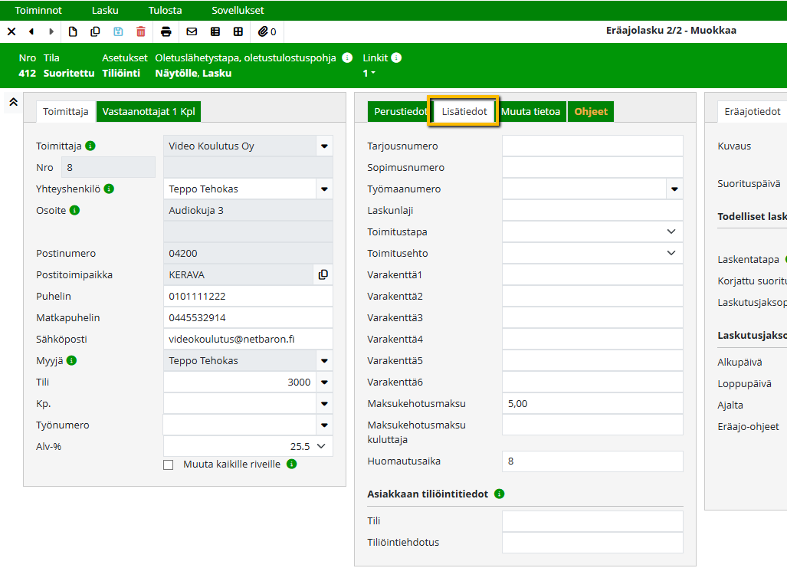Click the copy icon beside KERAVA
The width and height of the screenshot is (787, 568).
323,274
